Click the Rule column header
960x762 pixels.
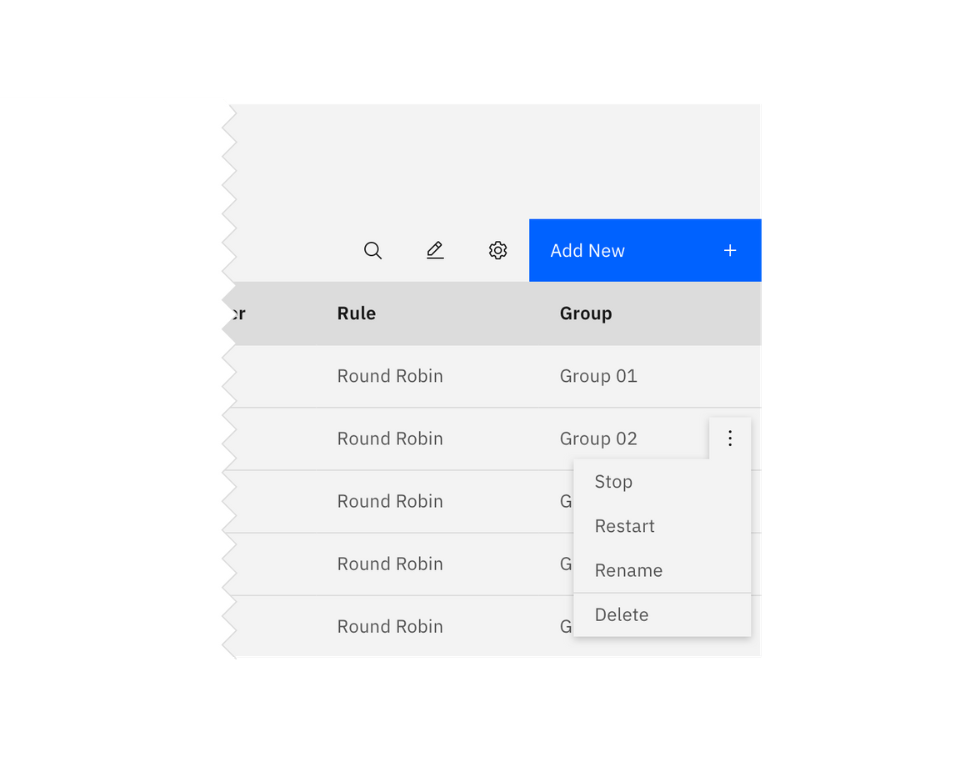(356, 313)
